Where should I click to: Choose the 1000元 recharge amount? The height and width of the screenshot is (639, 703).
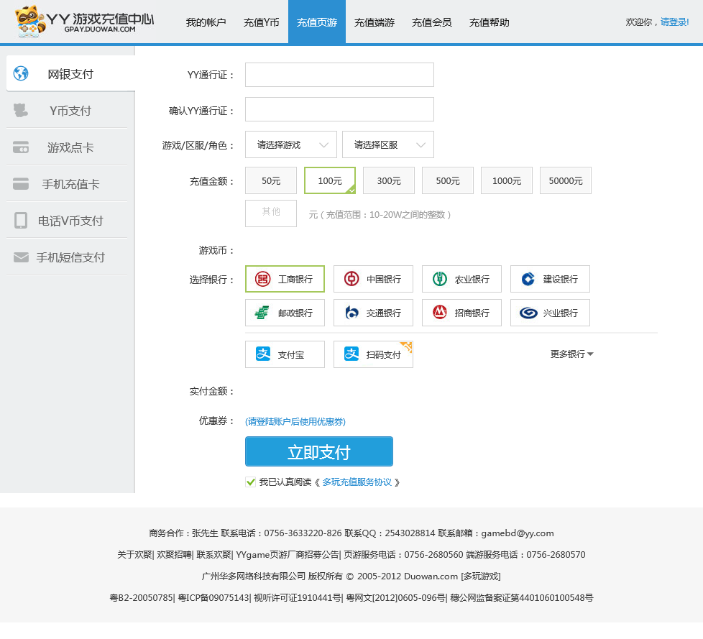(x=507, y=180)
